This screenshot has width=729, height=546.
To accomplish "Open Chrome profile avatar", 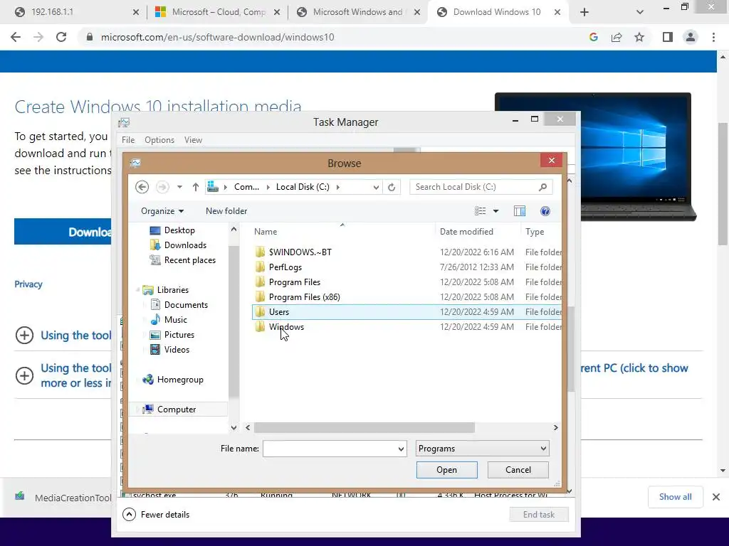I will 691,37.
